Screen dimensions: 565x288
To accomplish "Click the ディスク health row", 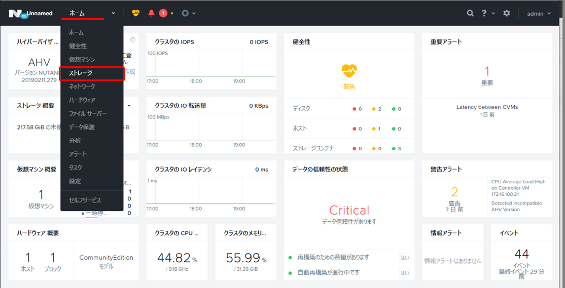I will coord(349,109).
